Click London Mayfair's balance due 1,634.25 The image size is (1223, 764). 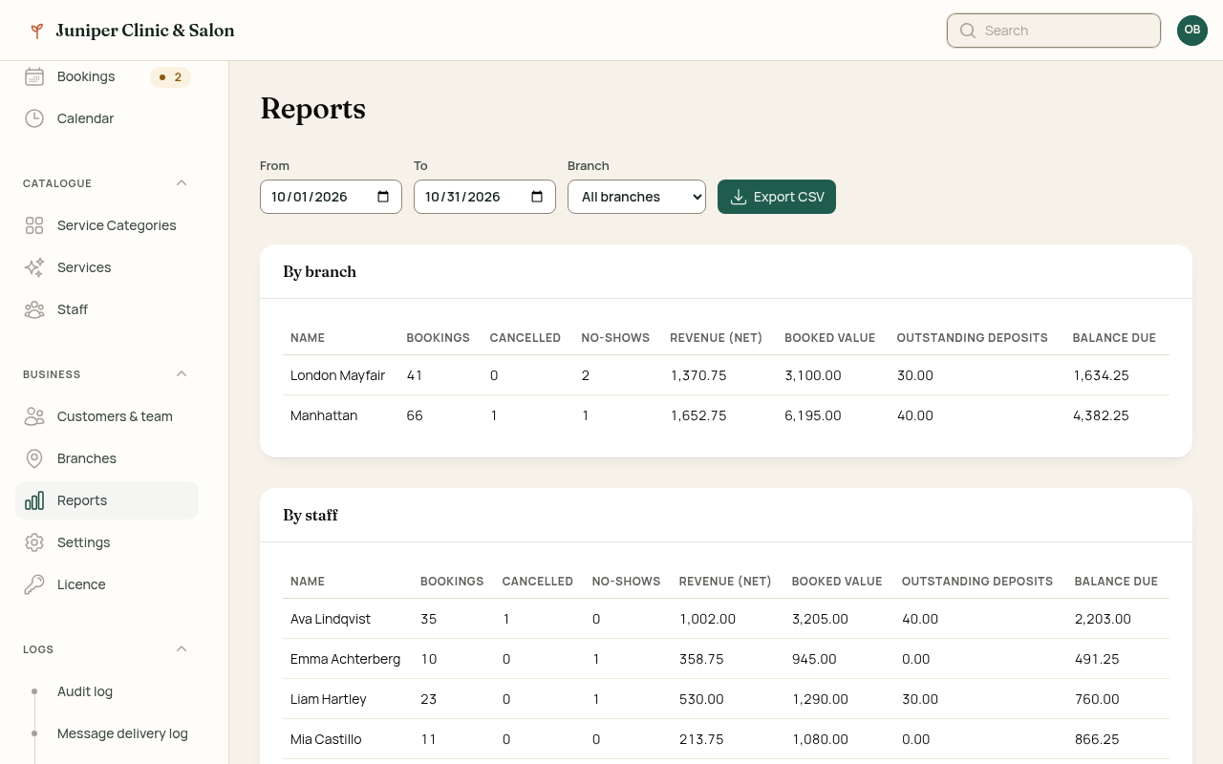pos(1101,375)
